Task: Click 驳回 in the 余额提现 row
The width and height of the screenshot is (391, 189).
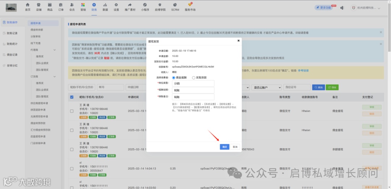Action: click(x=372, y=152)
